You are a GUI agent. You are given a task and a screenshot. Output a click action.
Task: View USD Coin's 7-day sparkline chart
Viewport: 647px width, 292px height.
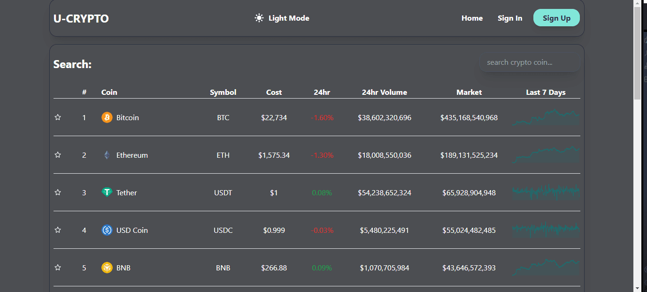click(x=546, y=230)
